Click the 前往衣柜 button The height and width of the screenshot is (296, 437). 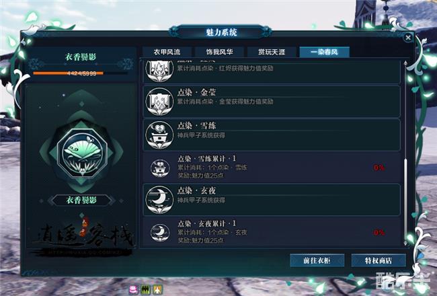pos(317,260)
